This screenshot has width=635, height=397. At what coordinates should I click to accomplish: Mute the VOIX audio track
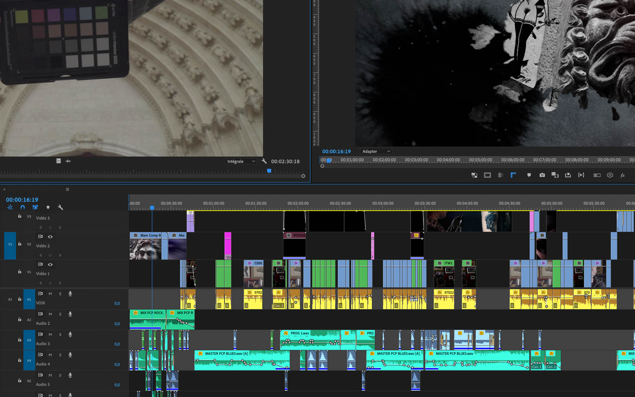point(50,294)
